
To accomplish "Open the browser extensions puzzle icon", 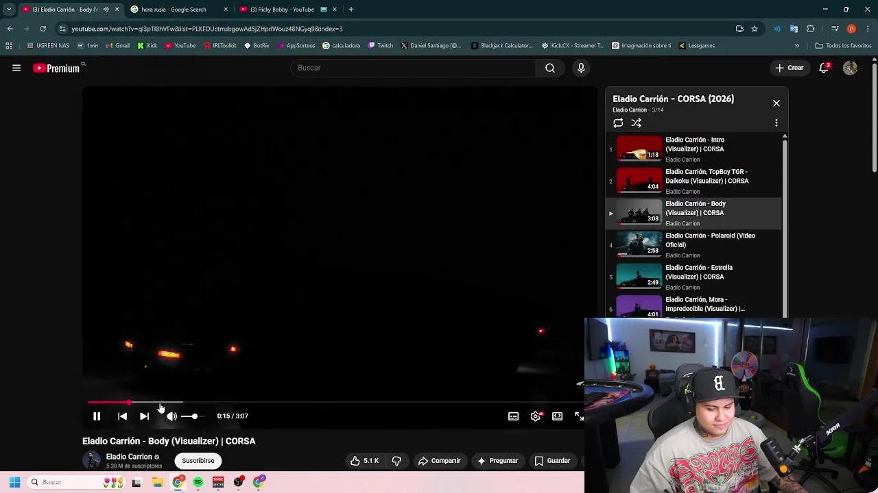I will click(811, 29).
